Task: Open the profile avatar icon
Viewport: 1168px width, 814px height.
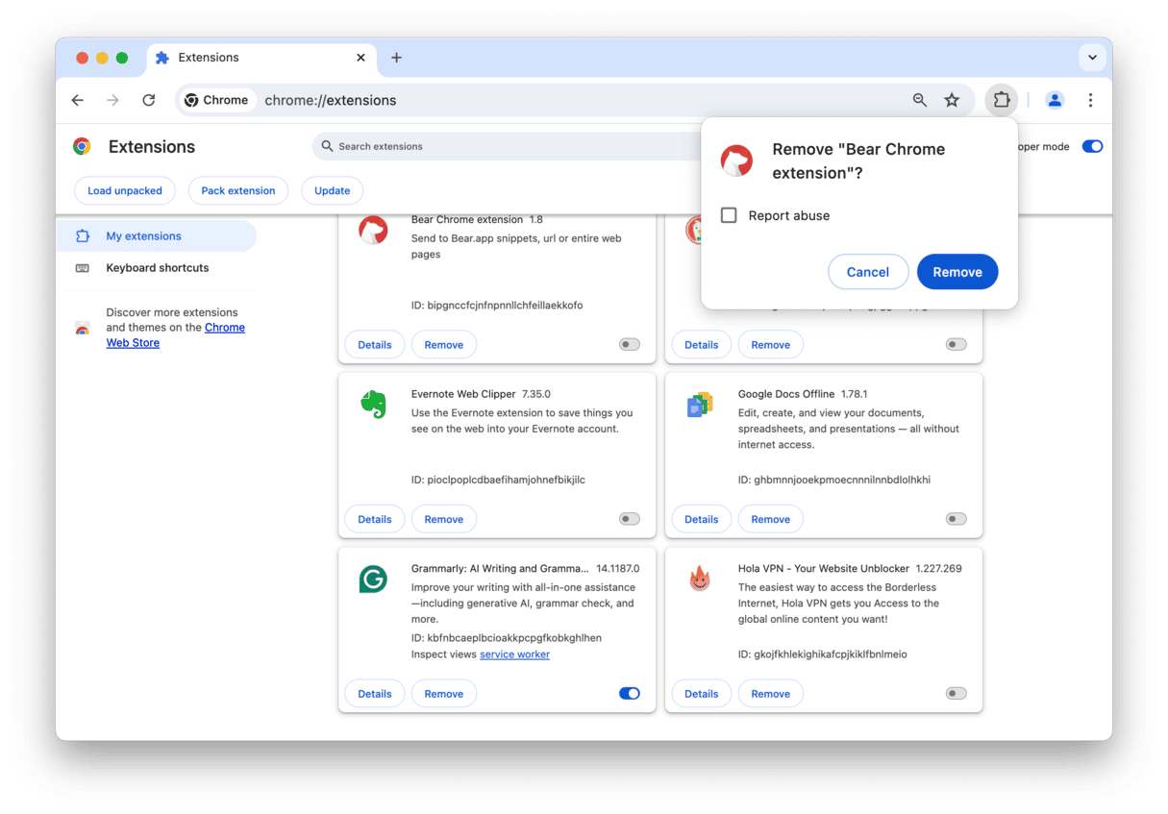Action: [1055, 100]
